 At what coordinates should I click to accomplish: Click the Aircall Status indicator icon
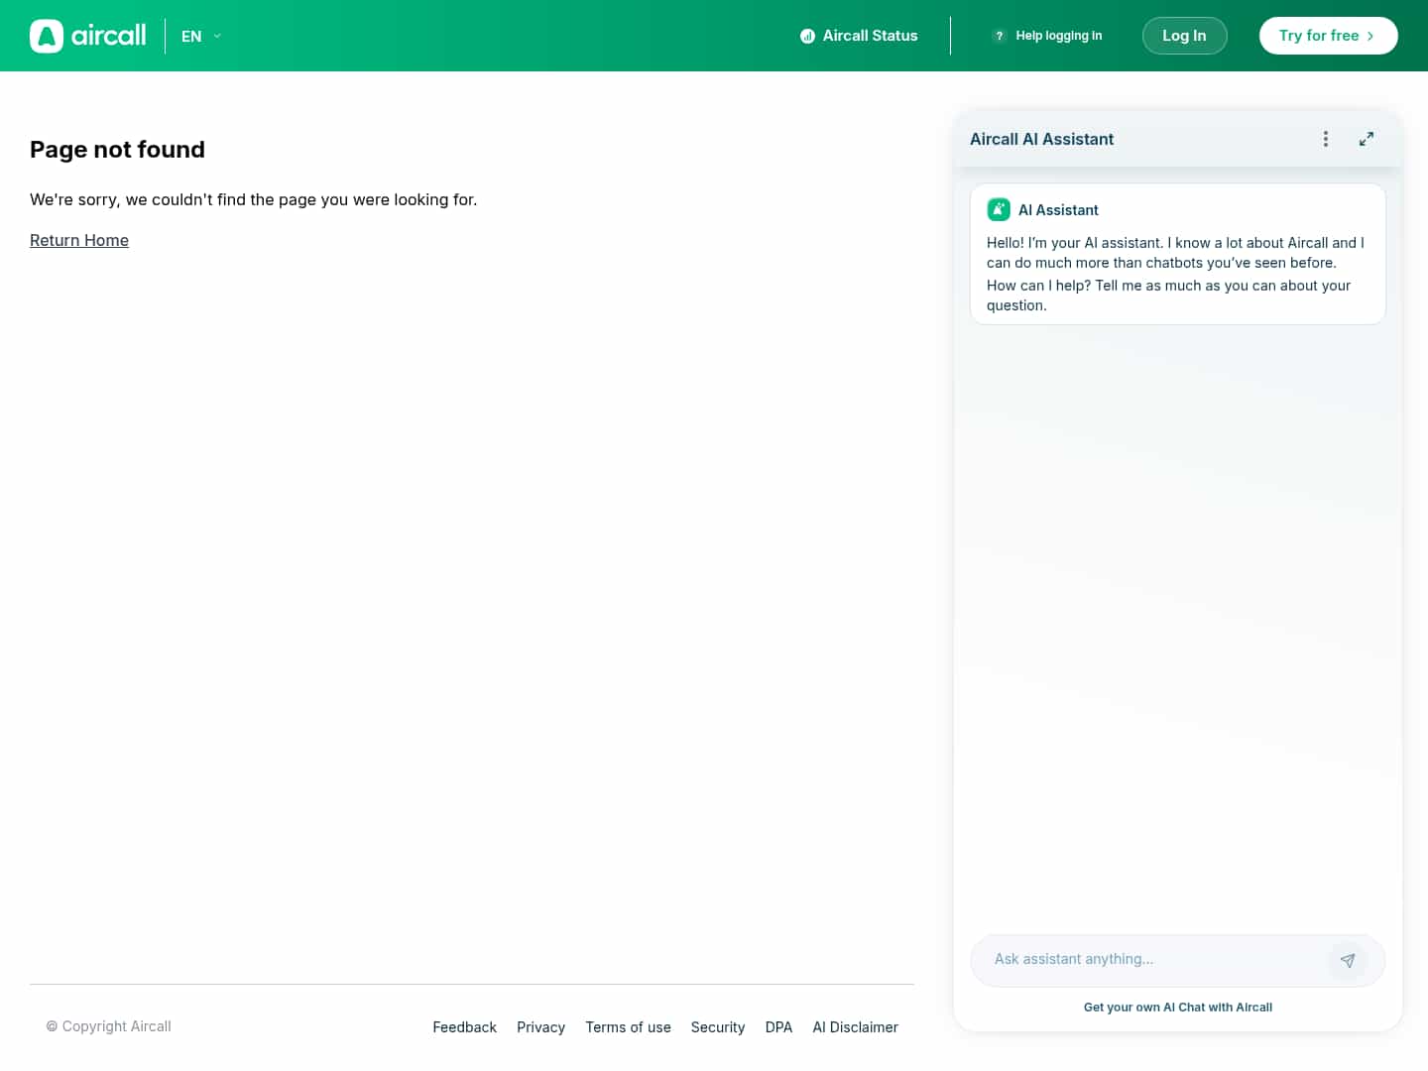[807, 36]
